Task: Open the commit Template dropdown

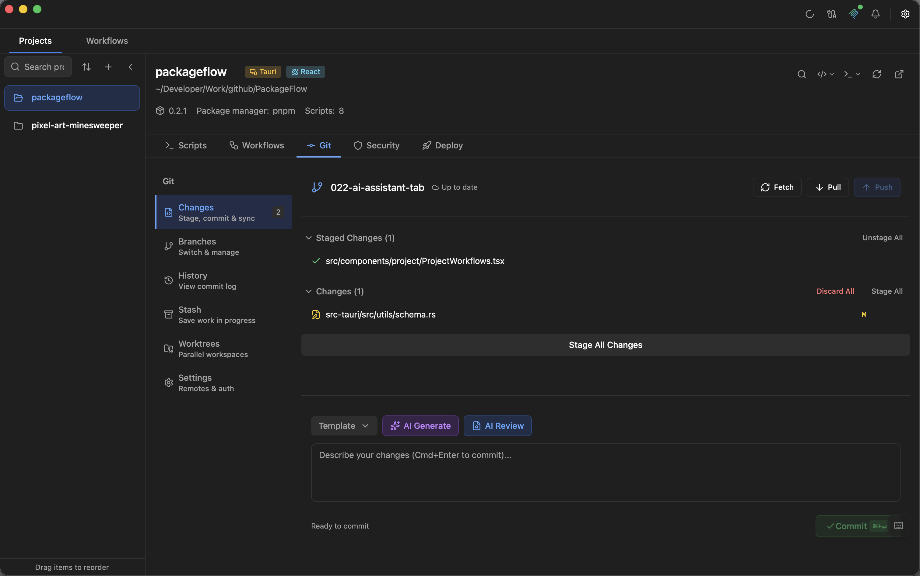Action: pyautogui.click(x=343, y=425)
